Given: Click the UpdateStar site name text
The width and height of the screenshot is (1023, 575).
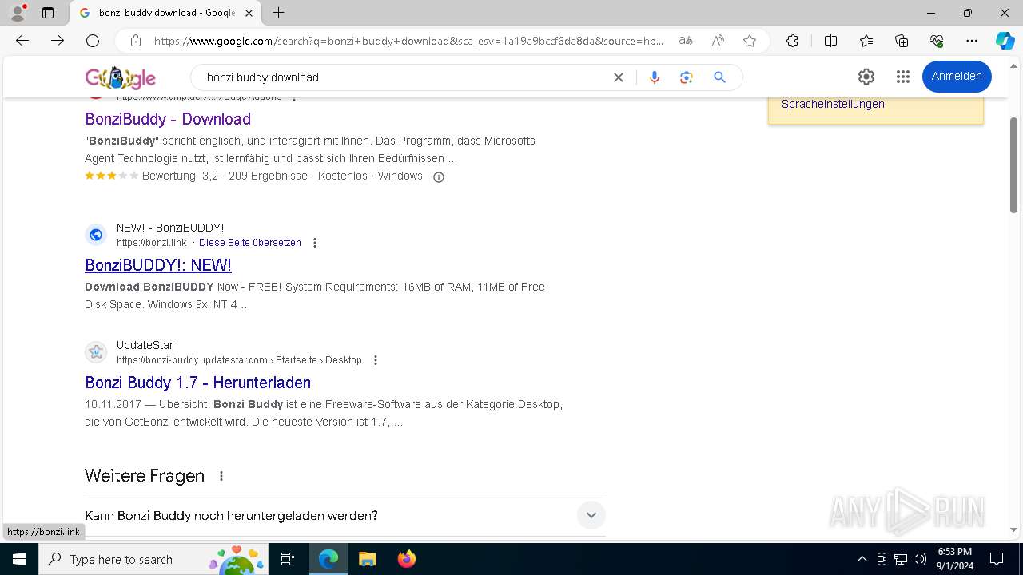Looking at the screenshot, I should (x=145, y=345).
